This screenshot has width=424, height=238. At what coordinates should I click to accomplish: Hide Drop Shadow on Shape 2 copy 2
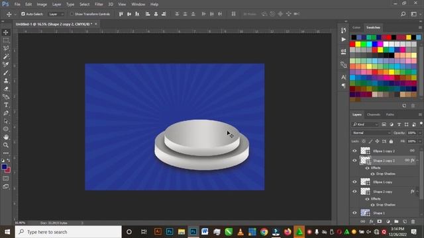coord(372,174)
